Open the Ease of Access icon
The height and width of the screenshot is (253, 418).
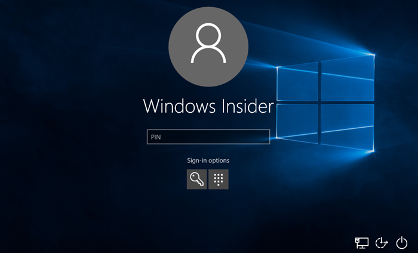pyautogui.click(x=382, y=242)
